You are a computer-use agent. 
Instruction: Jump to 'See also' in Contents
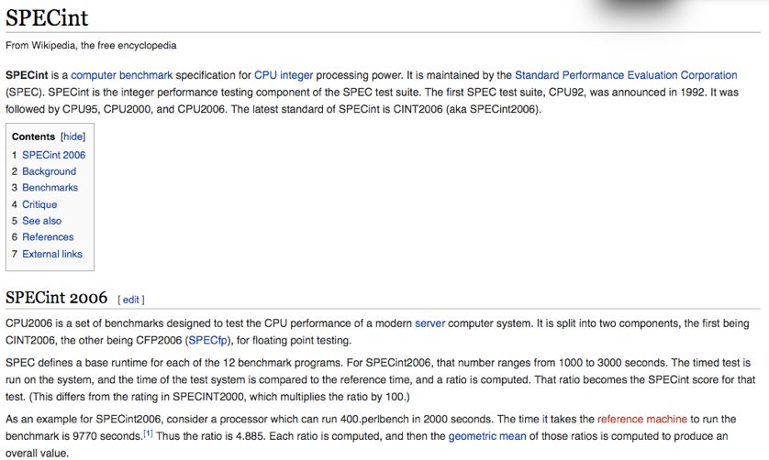(41, 221)
